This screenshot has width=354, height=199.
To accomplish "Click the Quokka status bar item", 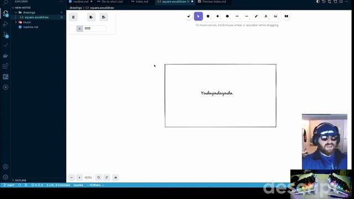I will 78,185.
